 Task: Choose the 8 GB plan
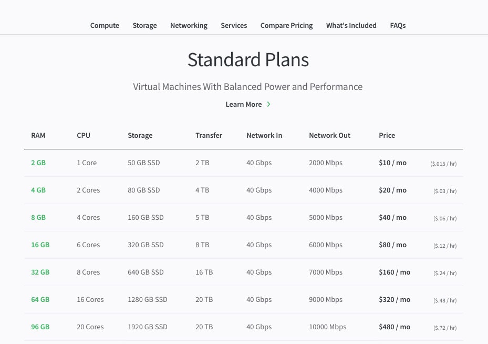[x=38, y=217]
